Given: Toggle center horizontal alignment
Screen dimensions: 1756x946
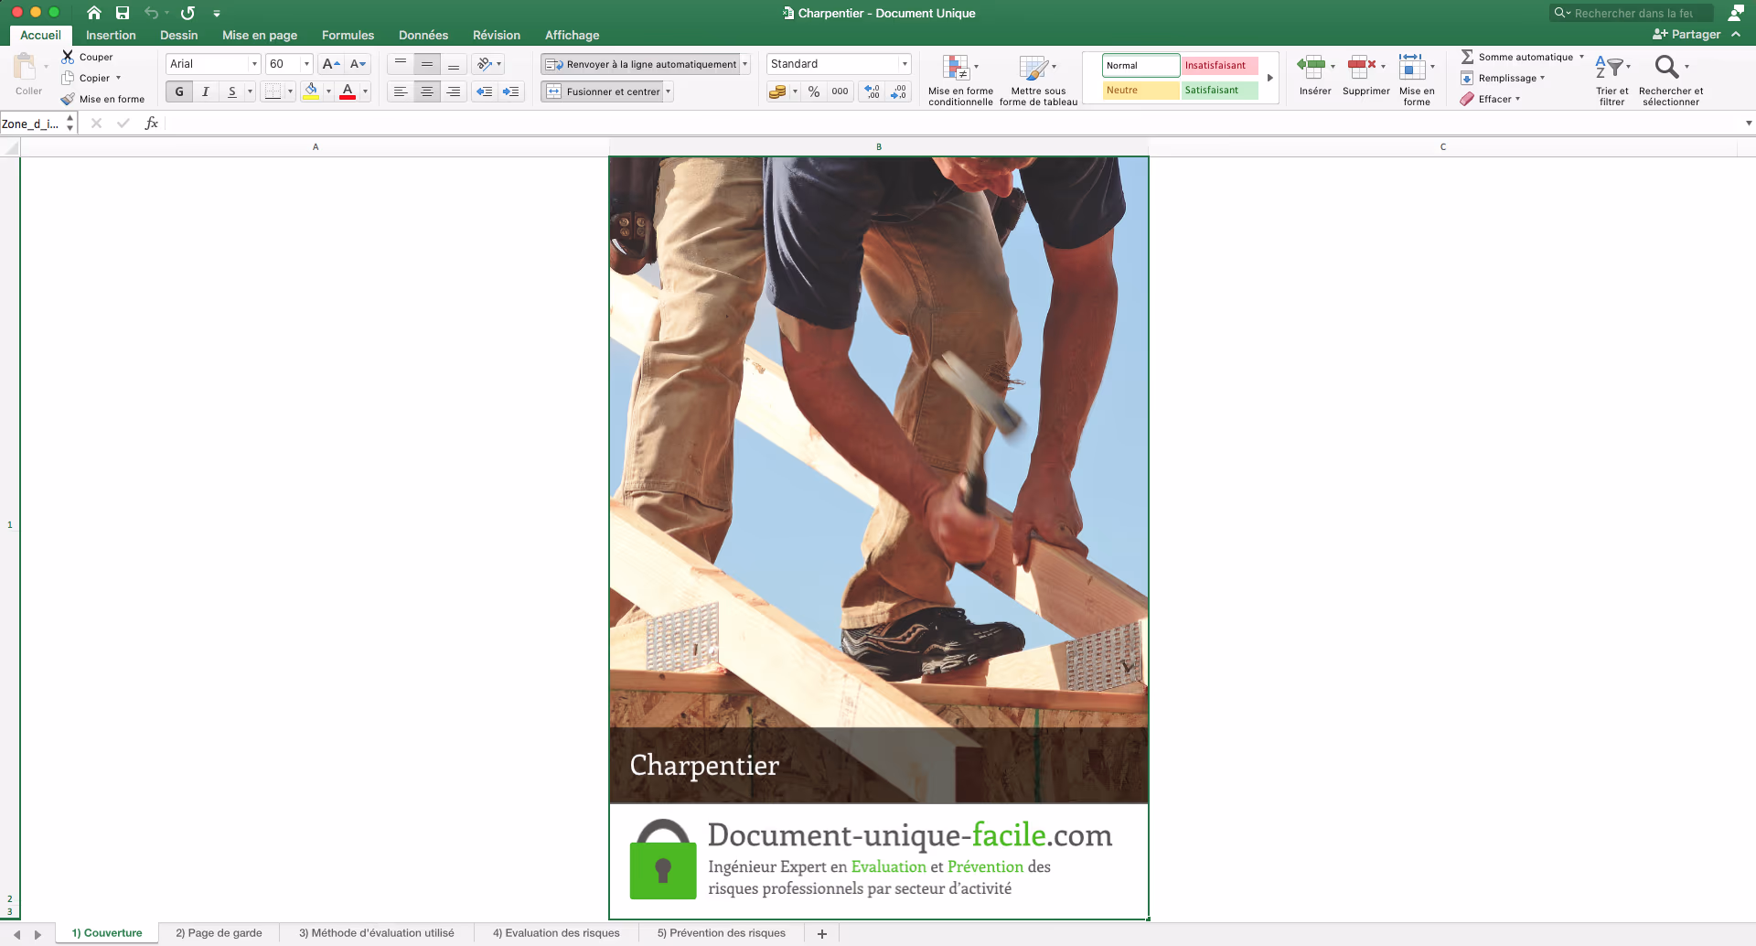Looking at the screenshot, I should [427, 91].
